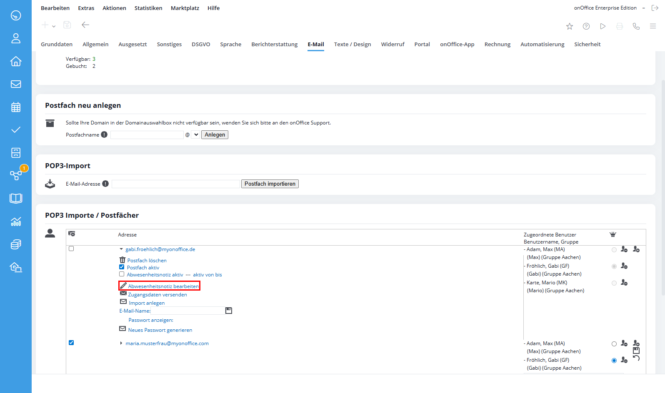
Task: Open the calendar icon in the sidebar
Action: point(16,107)
